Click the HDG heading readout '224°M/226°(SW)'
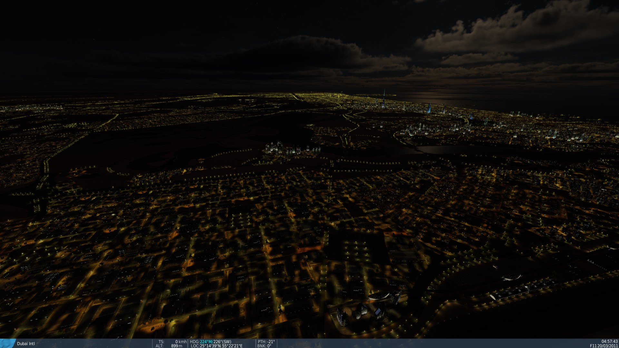 (x=215, y=342)
